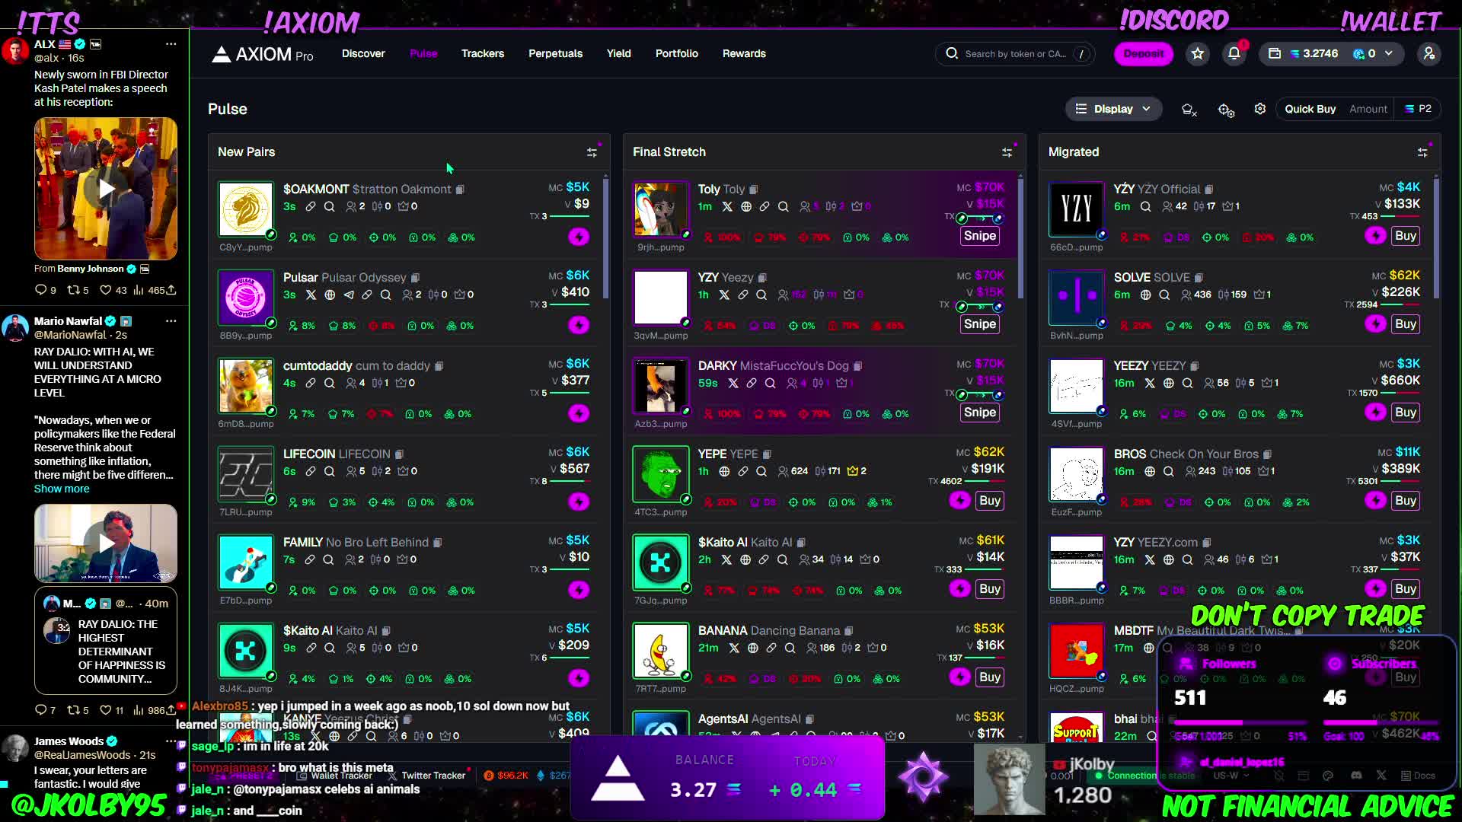Open the US-W region dropdown
Viewport: 1462px width, 822px height.
(x=1231, y=776)
